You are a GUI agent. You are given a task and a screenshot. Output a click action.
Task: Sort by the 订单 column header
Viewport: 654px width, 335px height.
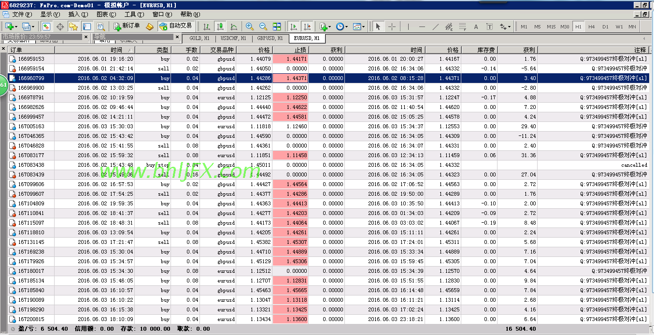(31, 50)
